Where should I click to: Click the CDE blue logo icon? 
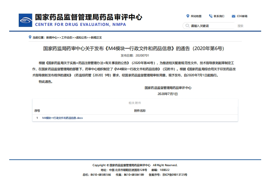(x=26, y=20)
